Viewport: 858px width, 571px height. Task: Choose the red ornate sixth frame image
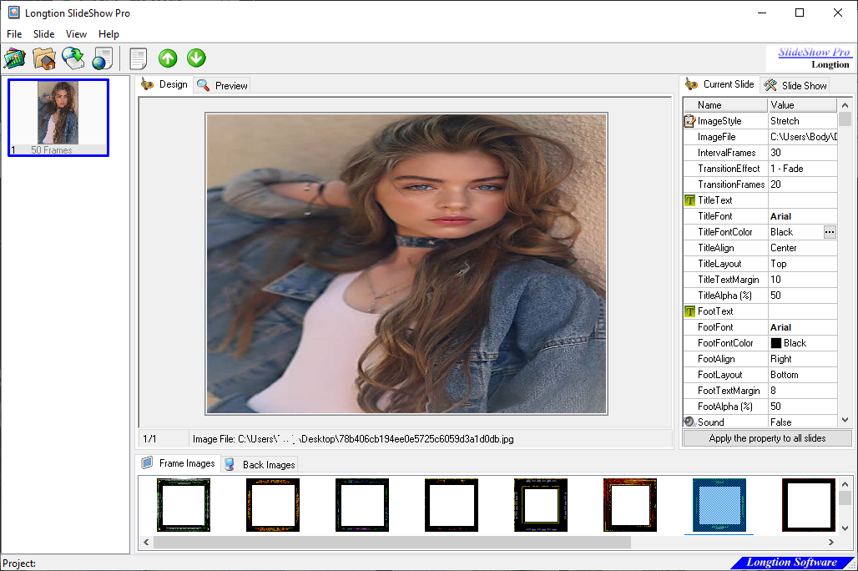[x=630, y=505]
